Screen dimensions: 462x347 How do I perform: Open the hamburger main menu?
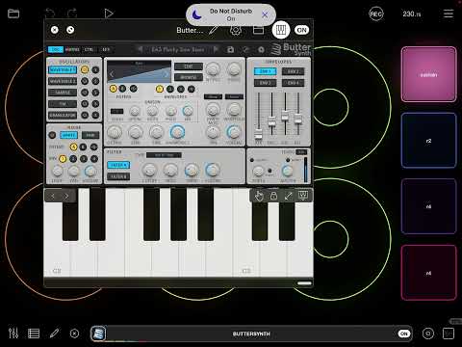(x=449, y=13)
